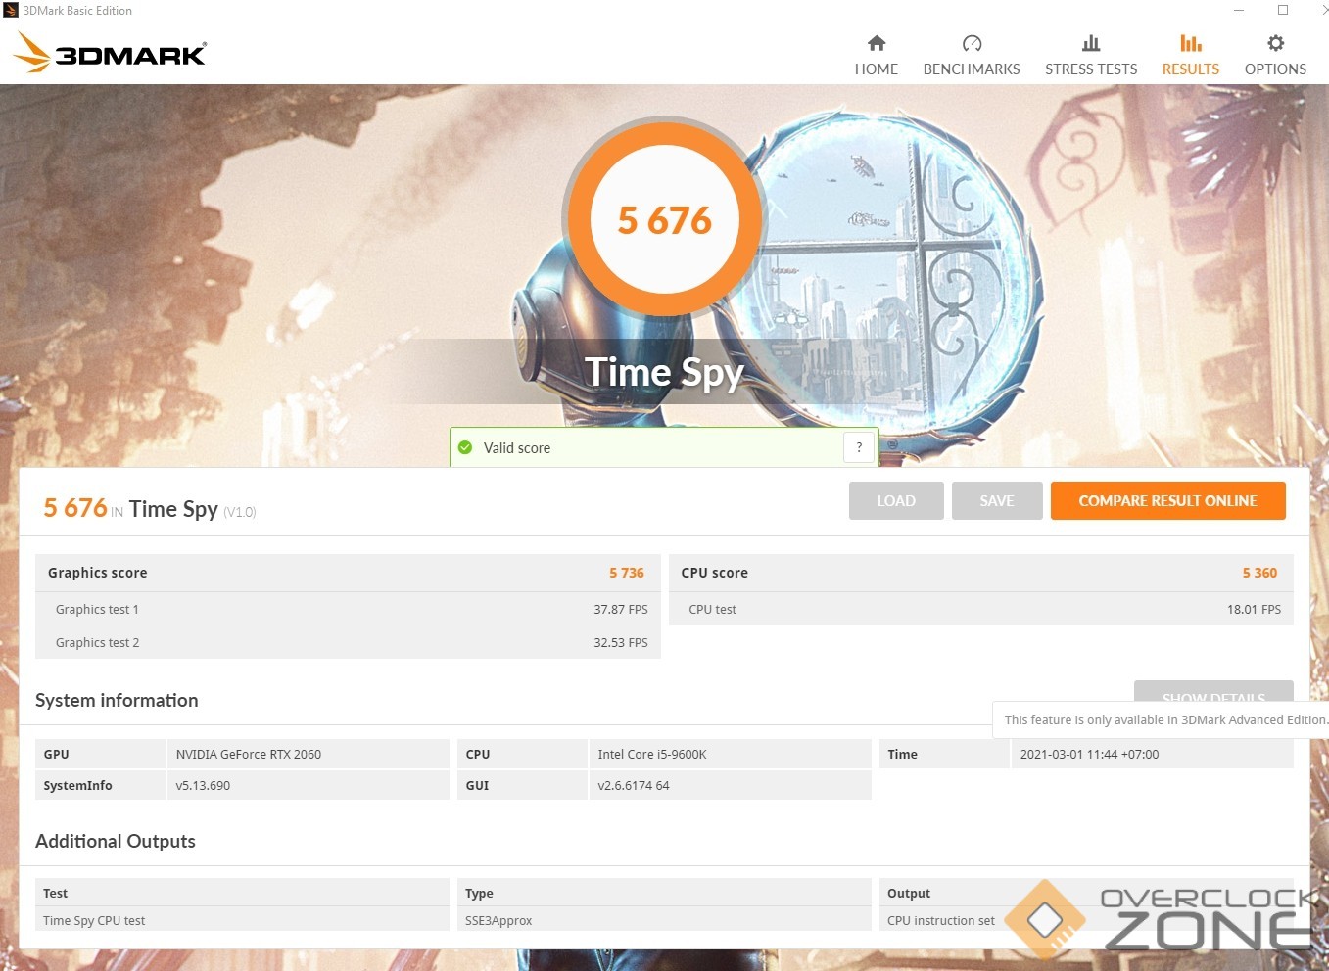
Task: Click the 3DMark title bar app icon
Action: [11, 11]
